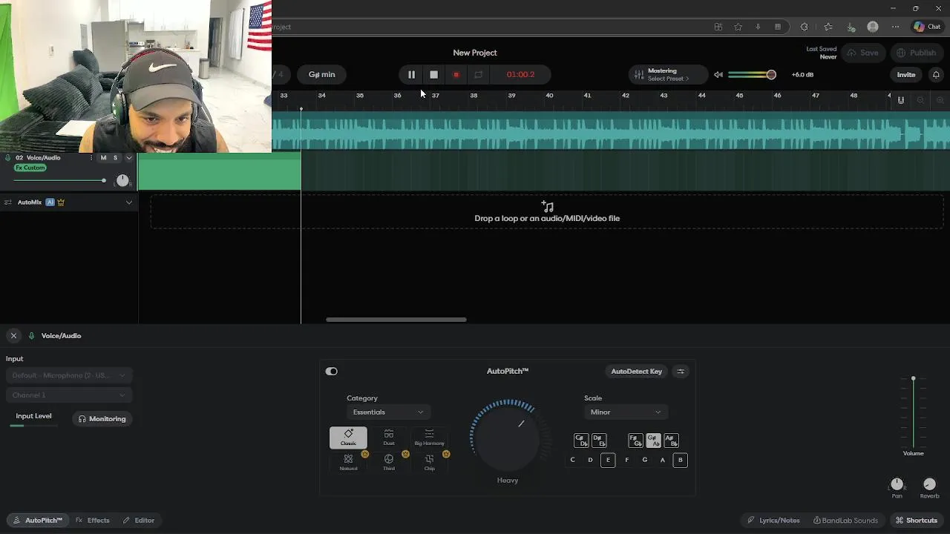Toggle the G#/Ab note key
The height and width of the screenshot is (534, 950).
(x=653, y=441)
